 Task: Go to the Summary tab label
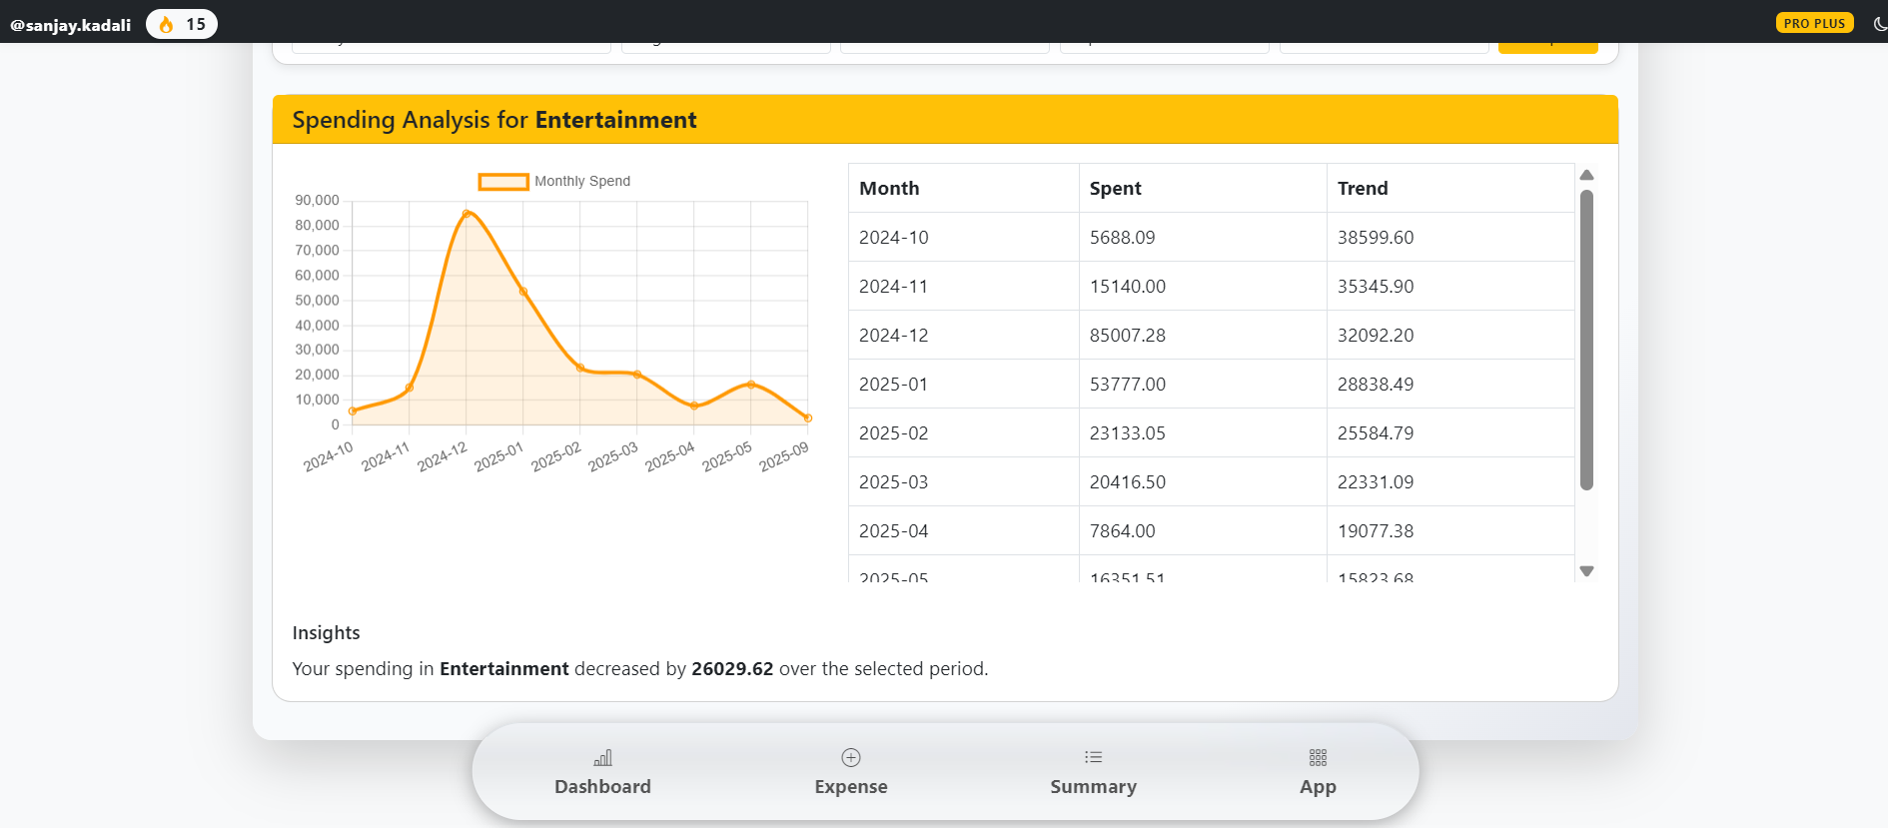pos(1093,787)
